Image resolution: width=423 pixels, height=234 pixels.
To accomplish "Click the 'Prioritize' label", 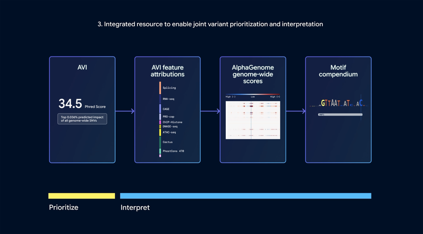I will (x=64, y=208).
